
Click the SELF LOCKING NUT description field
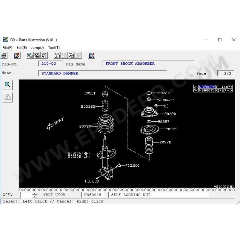click(159, 195)
